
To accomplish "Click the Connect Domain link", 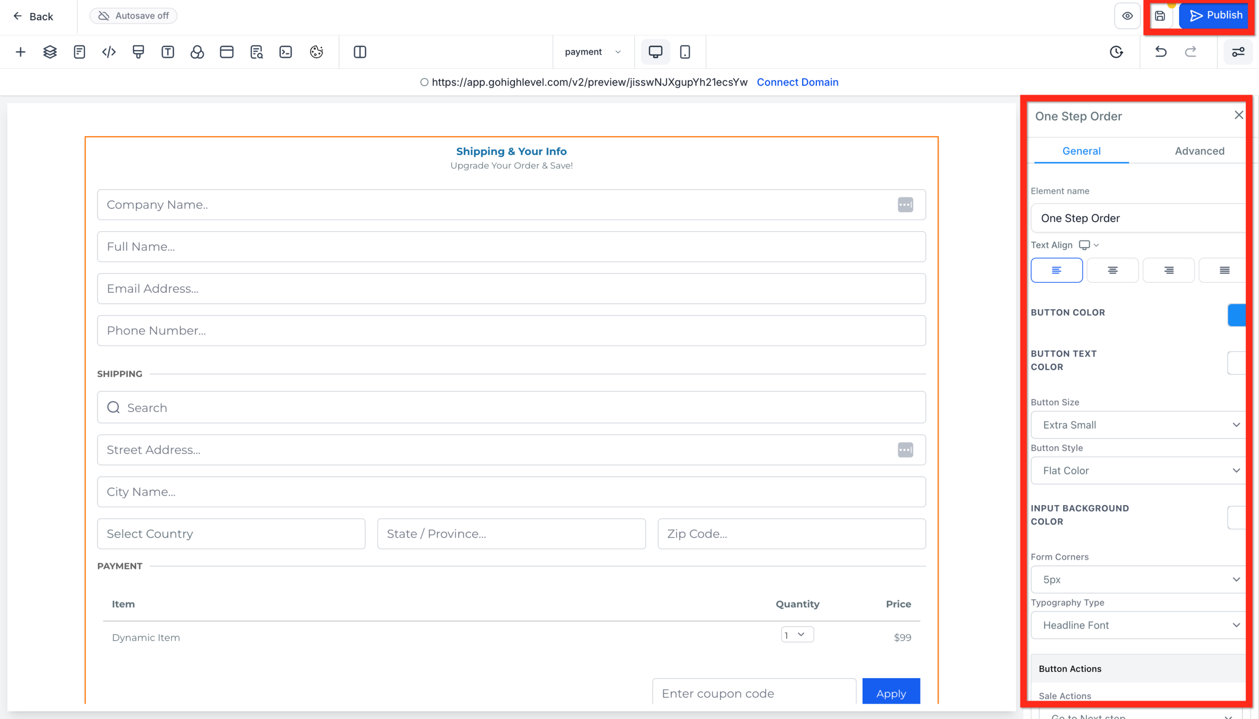I will click(797, 82).
